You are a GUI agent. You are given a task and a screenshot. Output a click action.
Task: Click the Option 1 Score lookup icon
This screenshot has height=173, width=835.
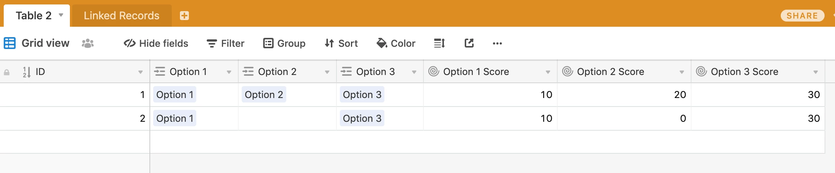pos(434,71)
